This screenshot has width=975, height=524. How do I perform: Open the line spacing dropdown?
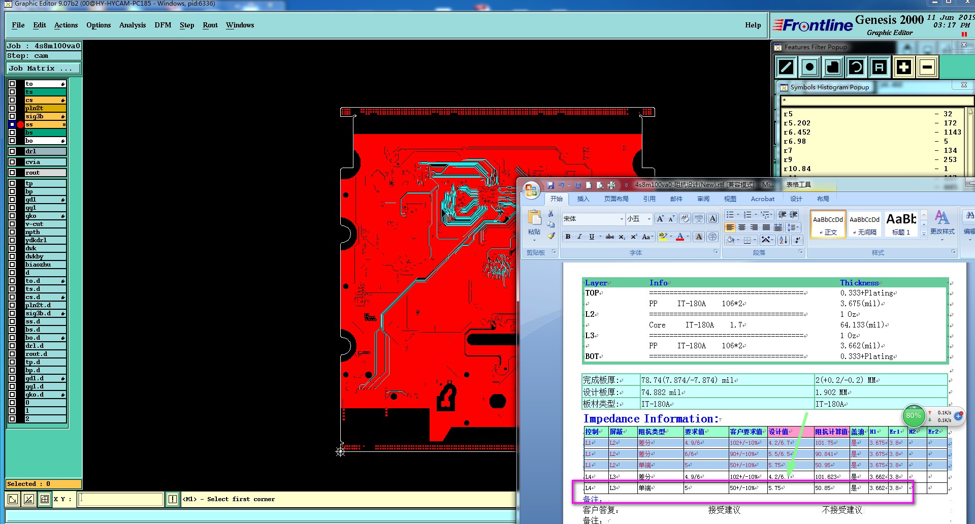(x=793, y=227)
